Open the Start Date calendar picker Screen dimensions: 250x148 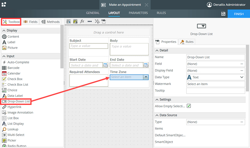click(x=105, y=65)
